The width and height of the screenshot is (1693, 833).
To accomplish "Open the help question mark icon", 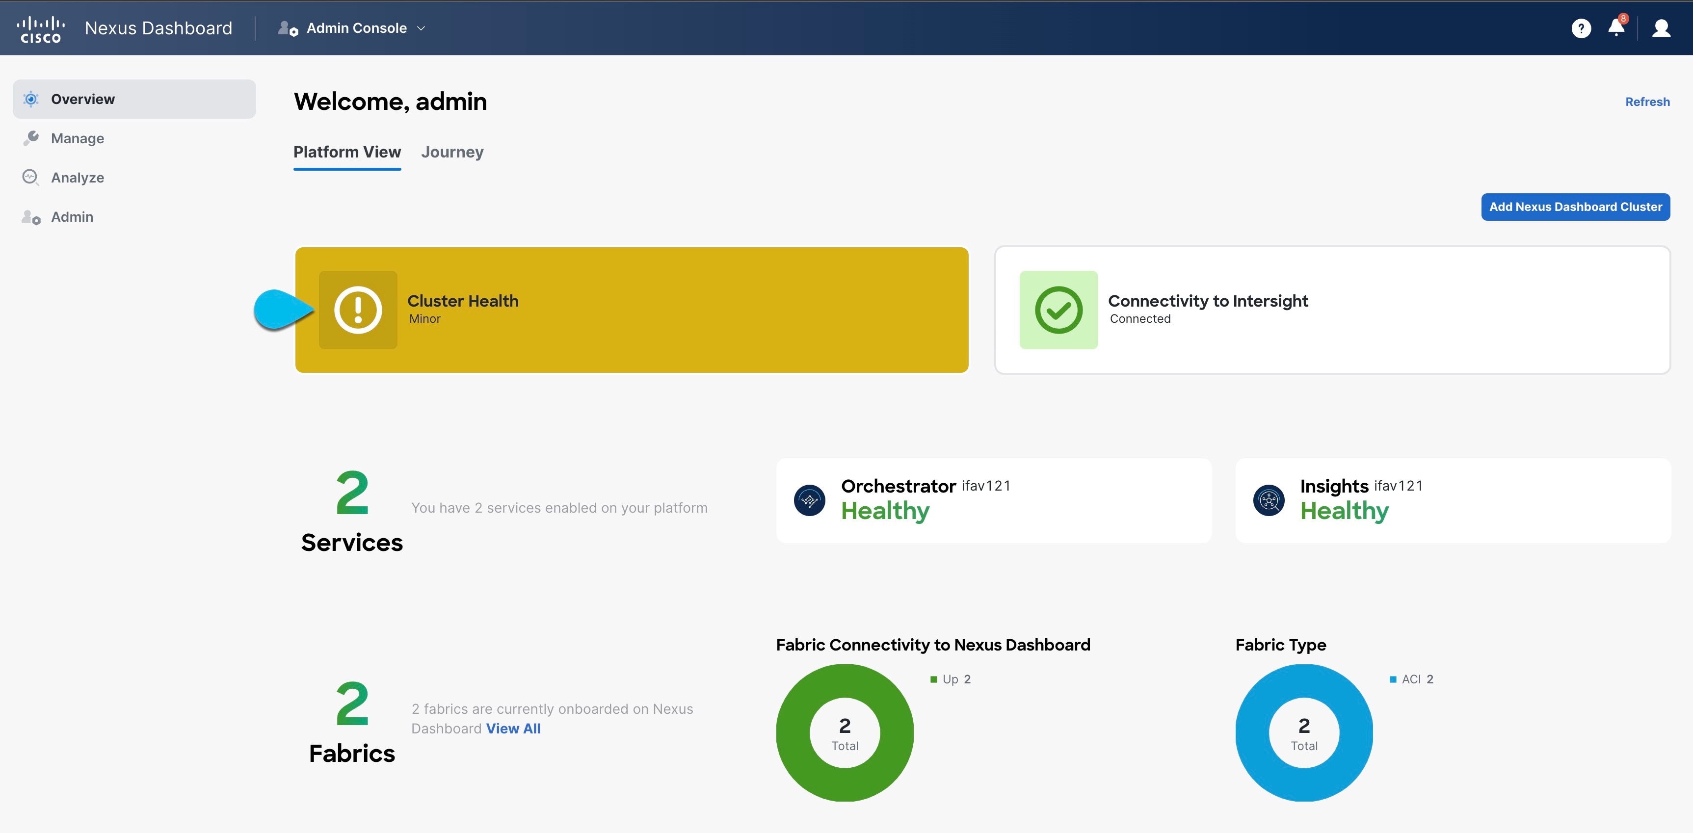I will [x=1581, y=28].
